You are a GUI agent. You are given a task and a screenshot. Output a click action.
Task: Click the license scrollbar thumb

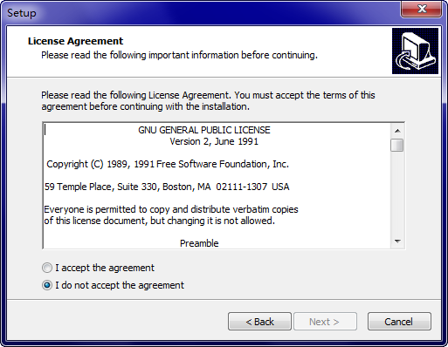click(x=397, y=145)
